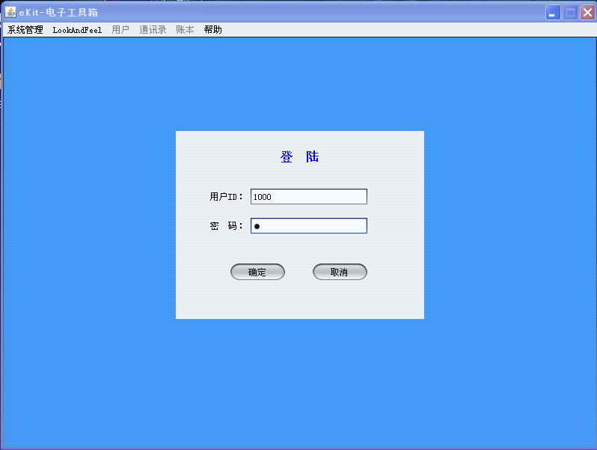This screenshot has height=450, width=597.
Task: Open the 帮助 menu
Action: [212, 30]
